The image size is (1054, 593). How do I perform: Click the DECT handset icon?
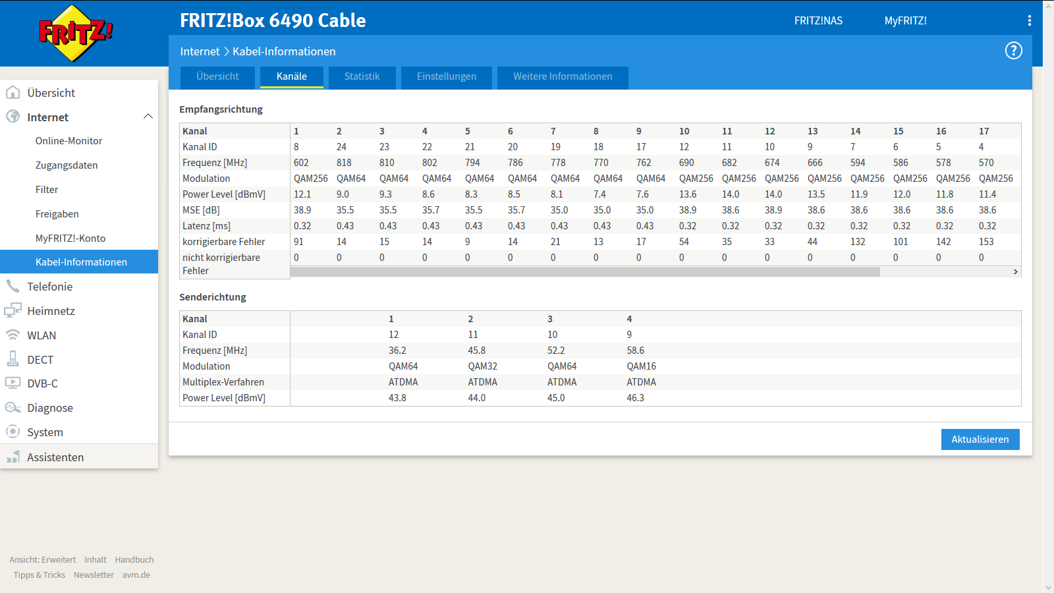click(13, 359)
